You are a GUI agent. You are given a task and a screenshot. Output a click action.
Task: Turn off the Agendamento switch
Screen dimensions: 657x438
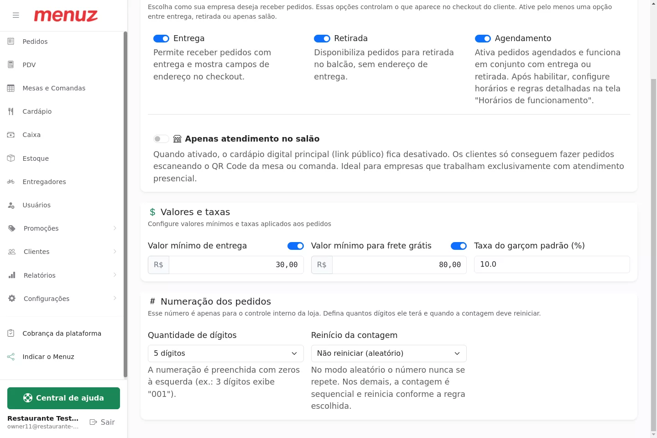click(x=483, y=39)
